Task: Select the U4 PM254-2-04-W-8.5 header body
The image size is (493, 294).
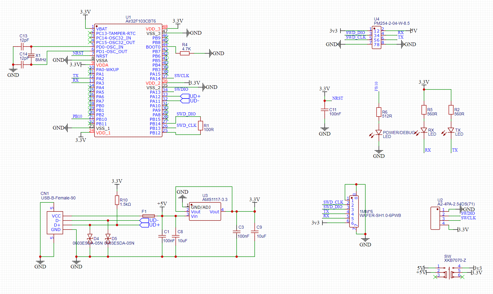Action: click(x=377, y=38)
